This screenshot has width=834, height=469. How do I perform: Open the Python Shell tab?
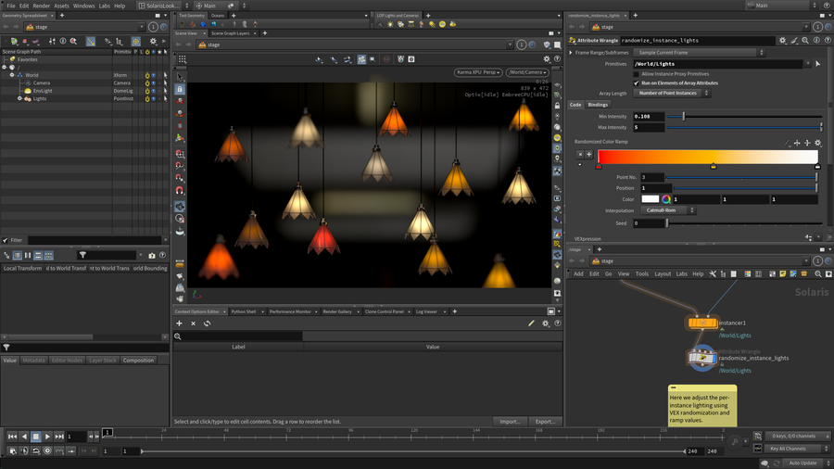pos(244,311)
